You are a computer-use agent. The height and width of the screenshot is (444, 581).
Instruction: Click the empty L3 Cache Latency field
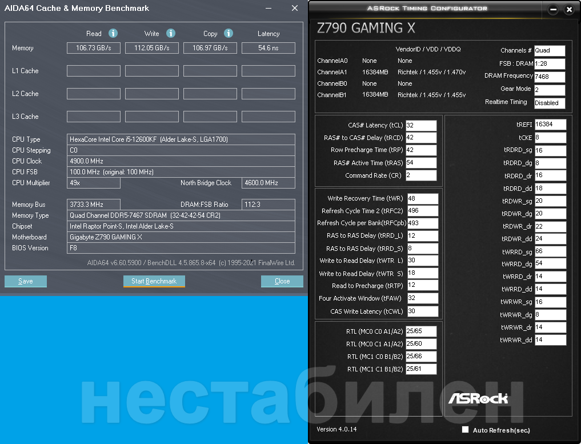[x=269, y=117]
